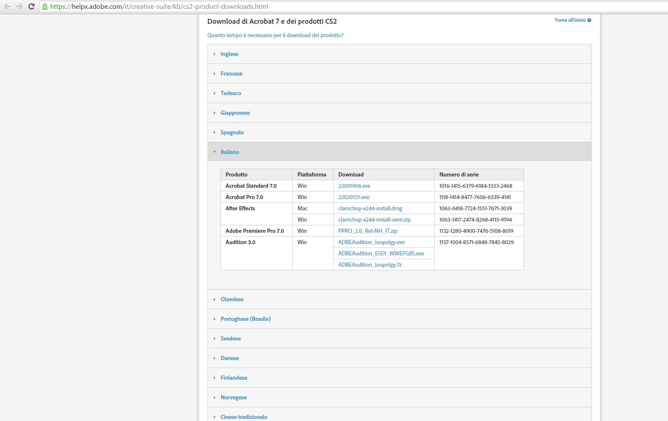Download 22020135.exe for Acrobat Pro
This screenshot has height=421, width=668.
[354, 197]
